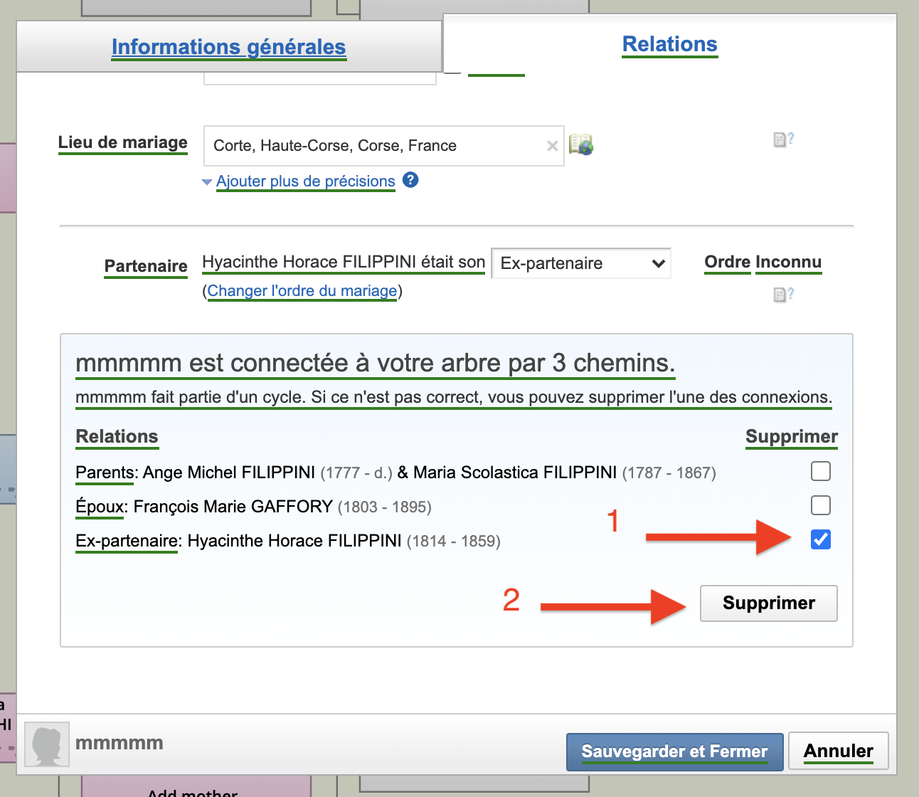Cancel with the Annuler button
This screenshot has height=797, width=919.
tap(838, 751)
